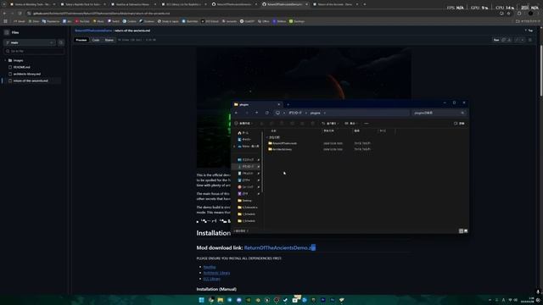Viewport: 543px width, 305px height.
Task: Open Gallery in Explorer navigation pane
Action: (x=244, y=139)
